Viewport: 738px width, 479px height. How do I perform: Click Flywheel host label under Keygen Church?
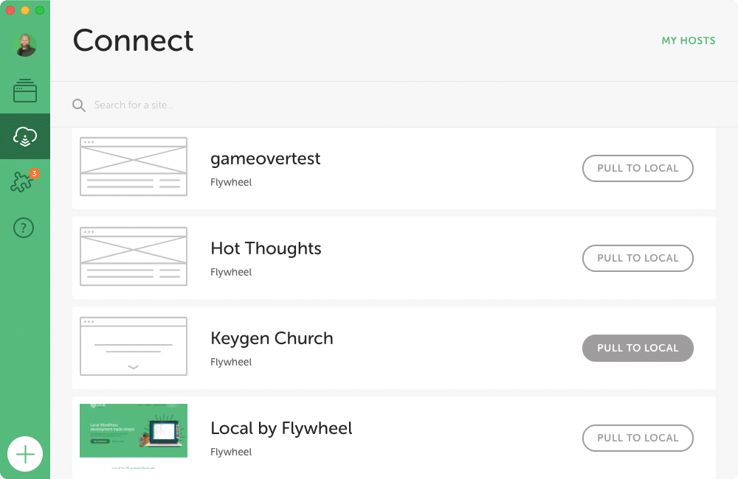231,362
